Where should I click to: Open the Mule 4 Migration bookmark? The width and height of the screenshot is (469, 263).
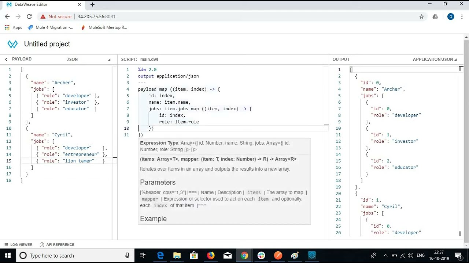pos(50,27)
